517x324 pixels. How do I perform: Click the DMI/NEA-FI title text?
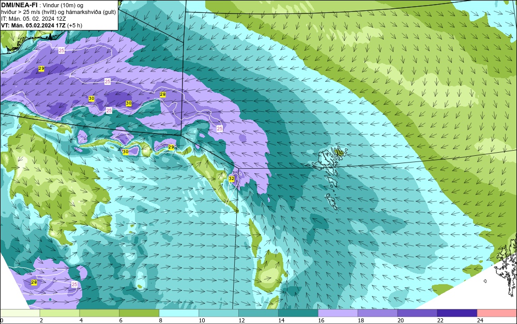[x=19, y=5]
